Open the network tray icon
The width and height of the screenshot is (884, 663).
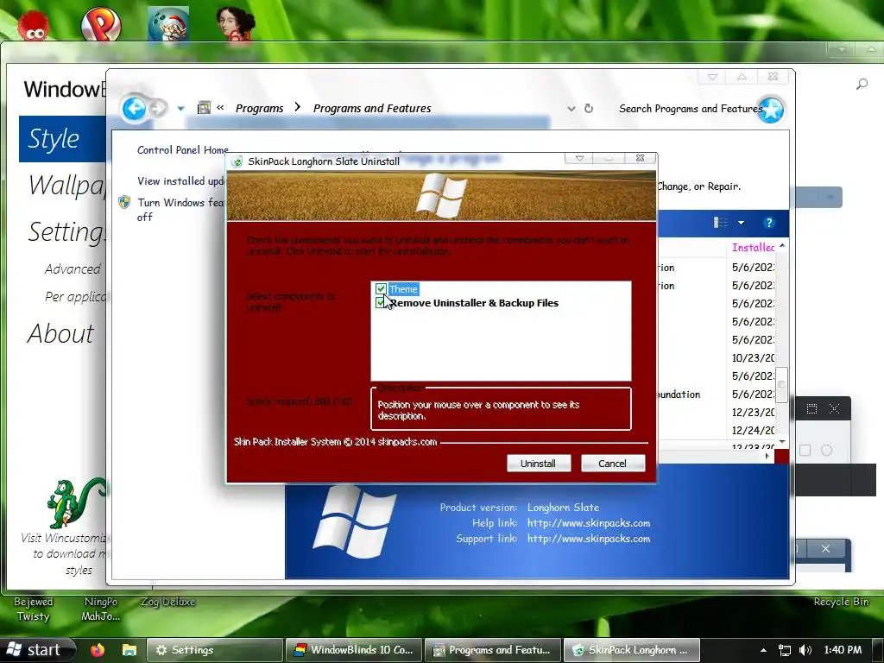tap(784, 650)
